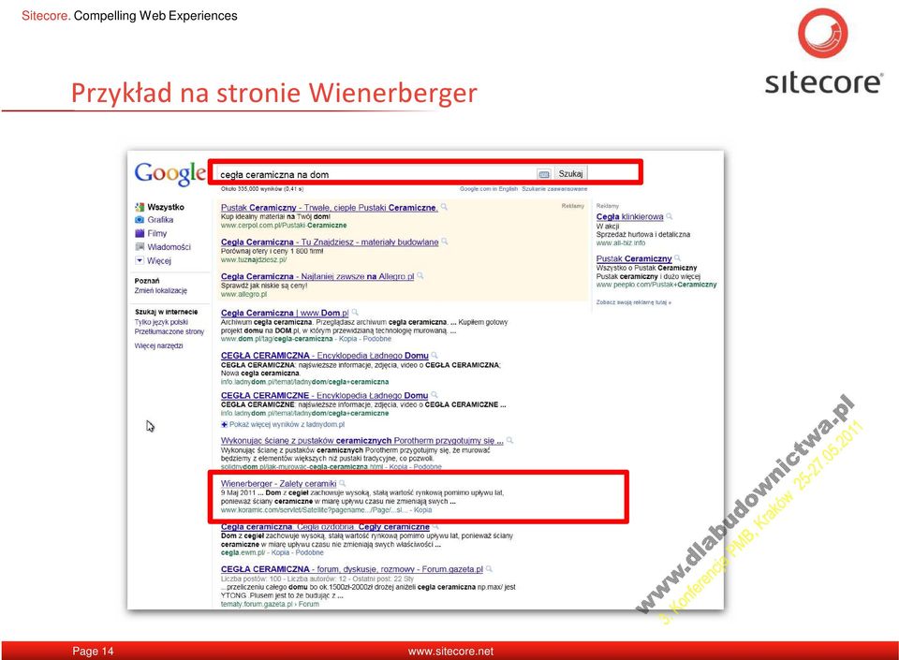Open Cegła Ceramiczna www.Dom.pl result
This screenshot has height=660, width=899.
[x=285, y=313]
